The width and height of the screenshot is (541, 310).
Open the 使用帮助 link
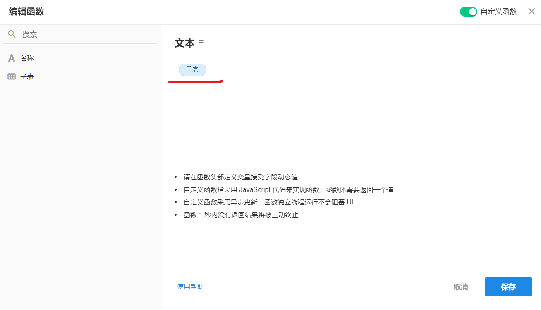(190, 287)
